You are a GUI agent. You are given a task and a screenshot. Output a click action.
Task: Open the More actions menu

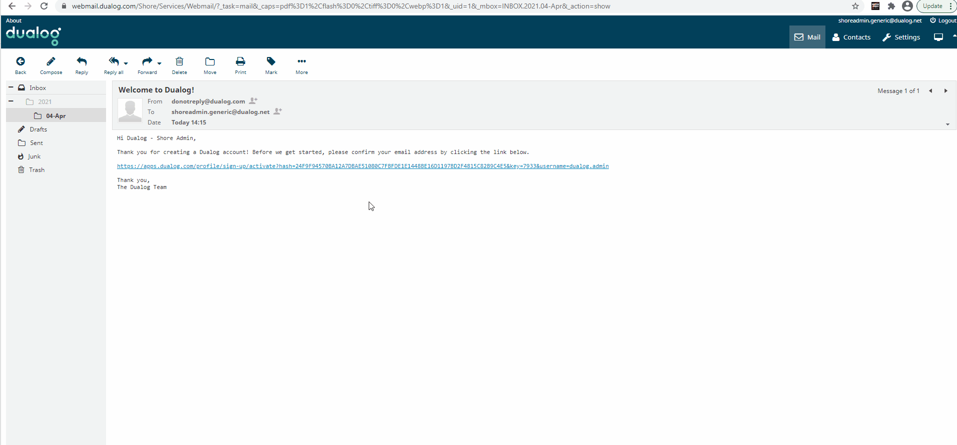pyautogui.click(x=302, y=65)
